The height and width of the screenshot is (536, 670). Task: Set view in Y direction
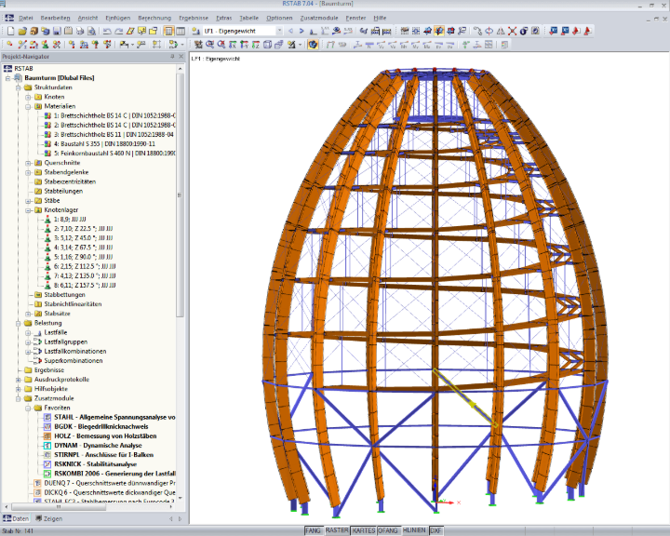pos(244,45)
